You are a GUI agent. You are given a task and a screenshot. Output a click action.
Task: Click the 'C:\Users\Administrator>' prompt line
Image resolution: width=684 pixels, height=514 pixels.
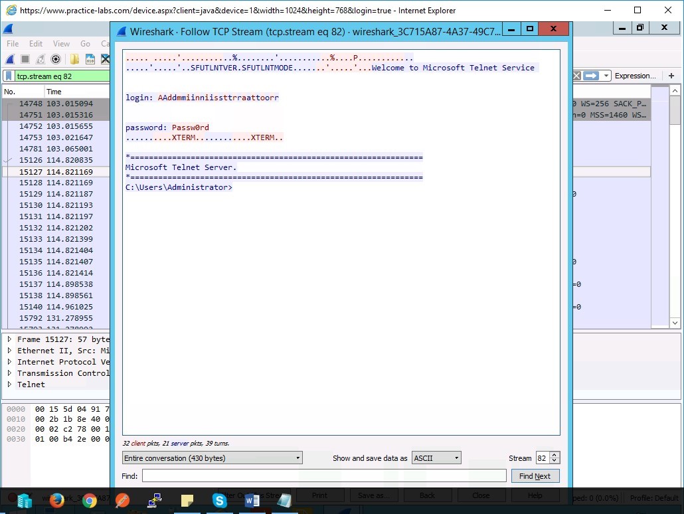pyautogui.click(x=179, y=187)
